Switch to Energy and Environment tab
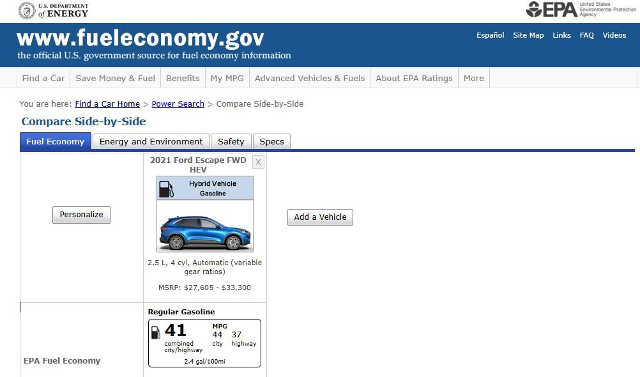 (x=151, y=142)
